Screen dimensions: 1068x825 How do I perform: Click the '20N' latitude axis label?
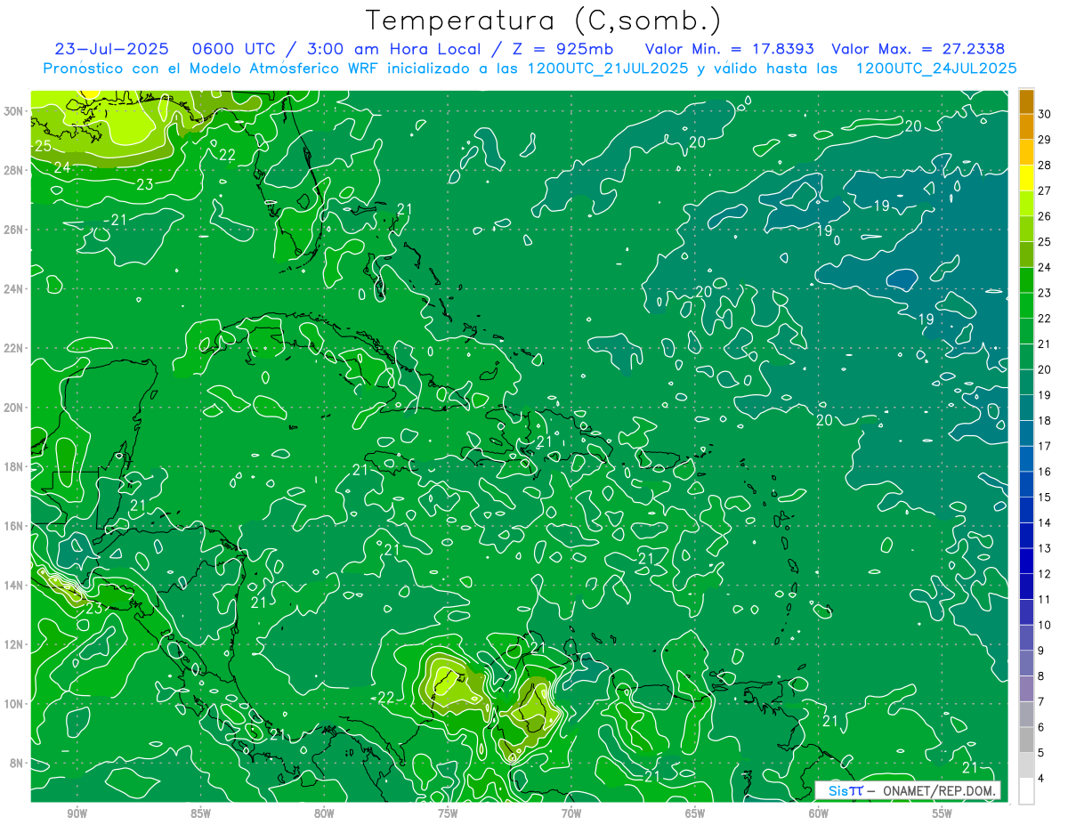(x=15, y=407)
